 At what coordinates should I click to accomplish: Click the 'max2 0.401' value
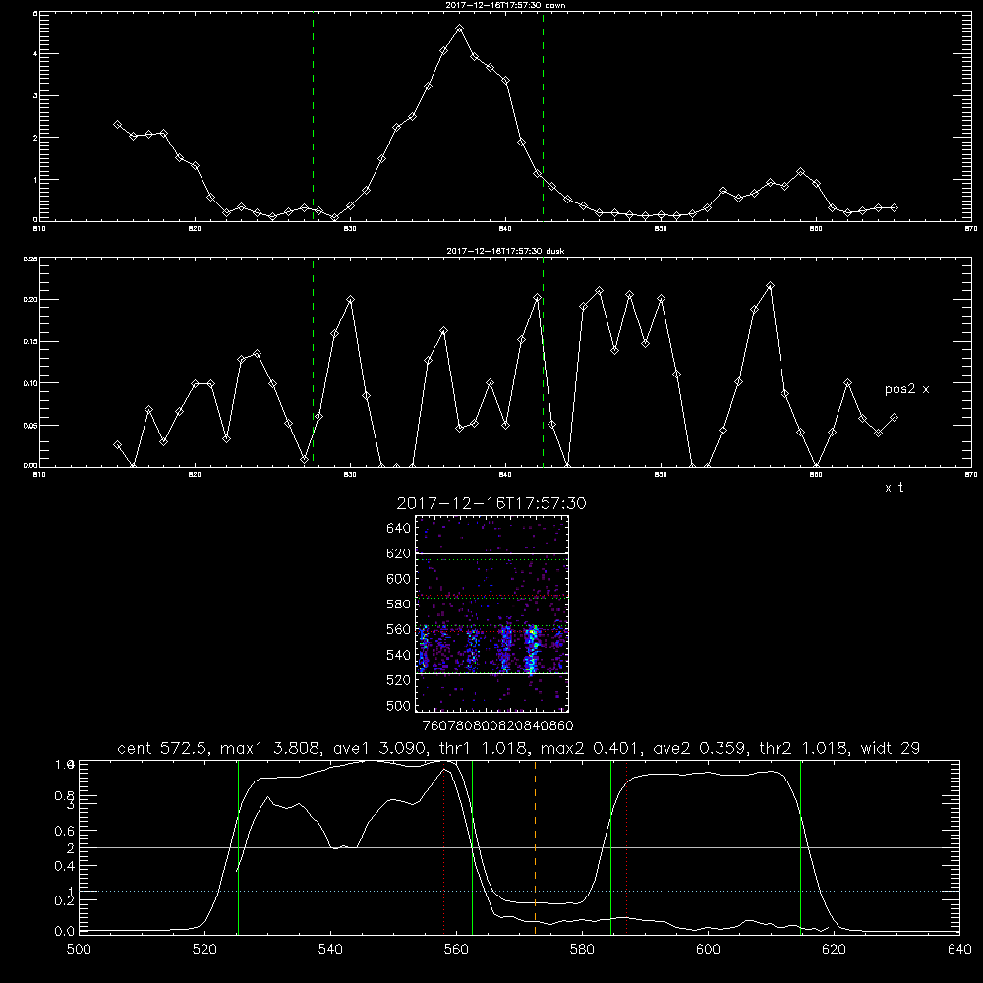590,748
